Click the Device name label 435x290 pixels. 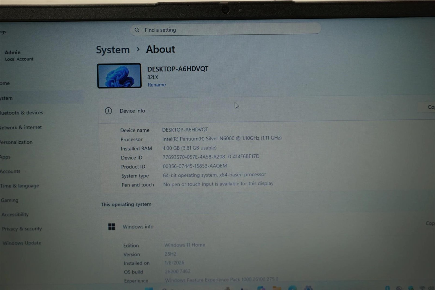135,130
